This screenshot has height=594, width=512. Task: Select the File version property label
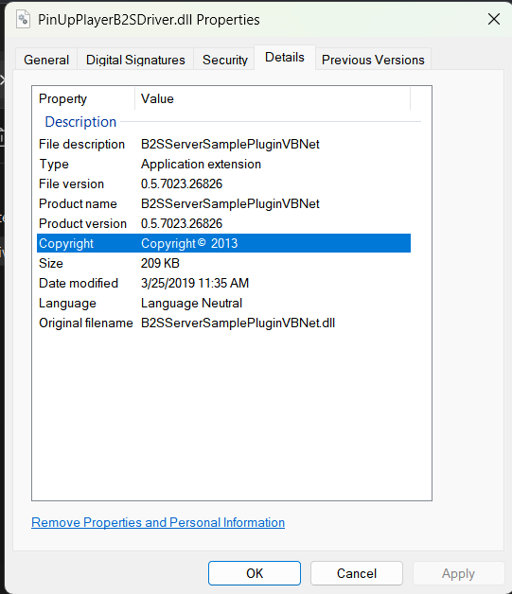pyautogui.click(x=71, y=183)
